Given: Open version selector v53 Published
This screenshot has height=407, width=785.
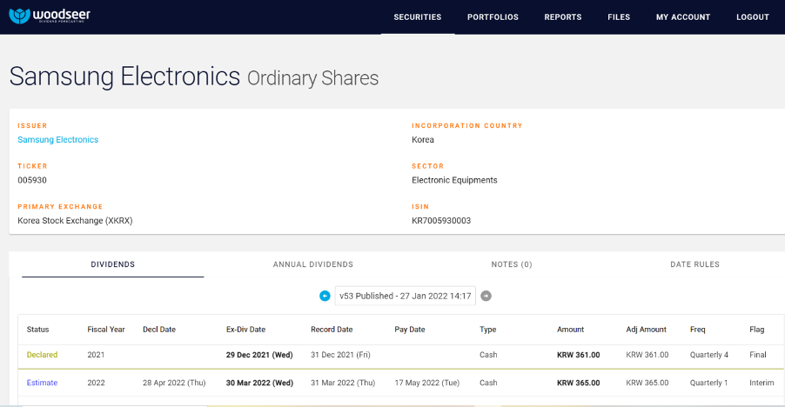Looking at the screenshot, I should (x=405, y=296).
